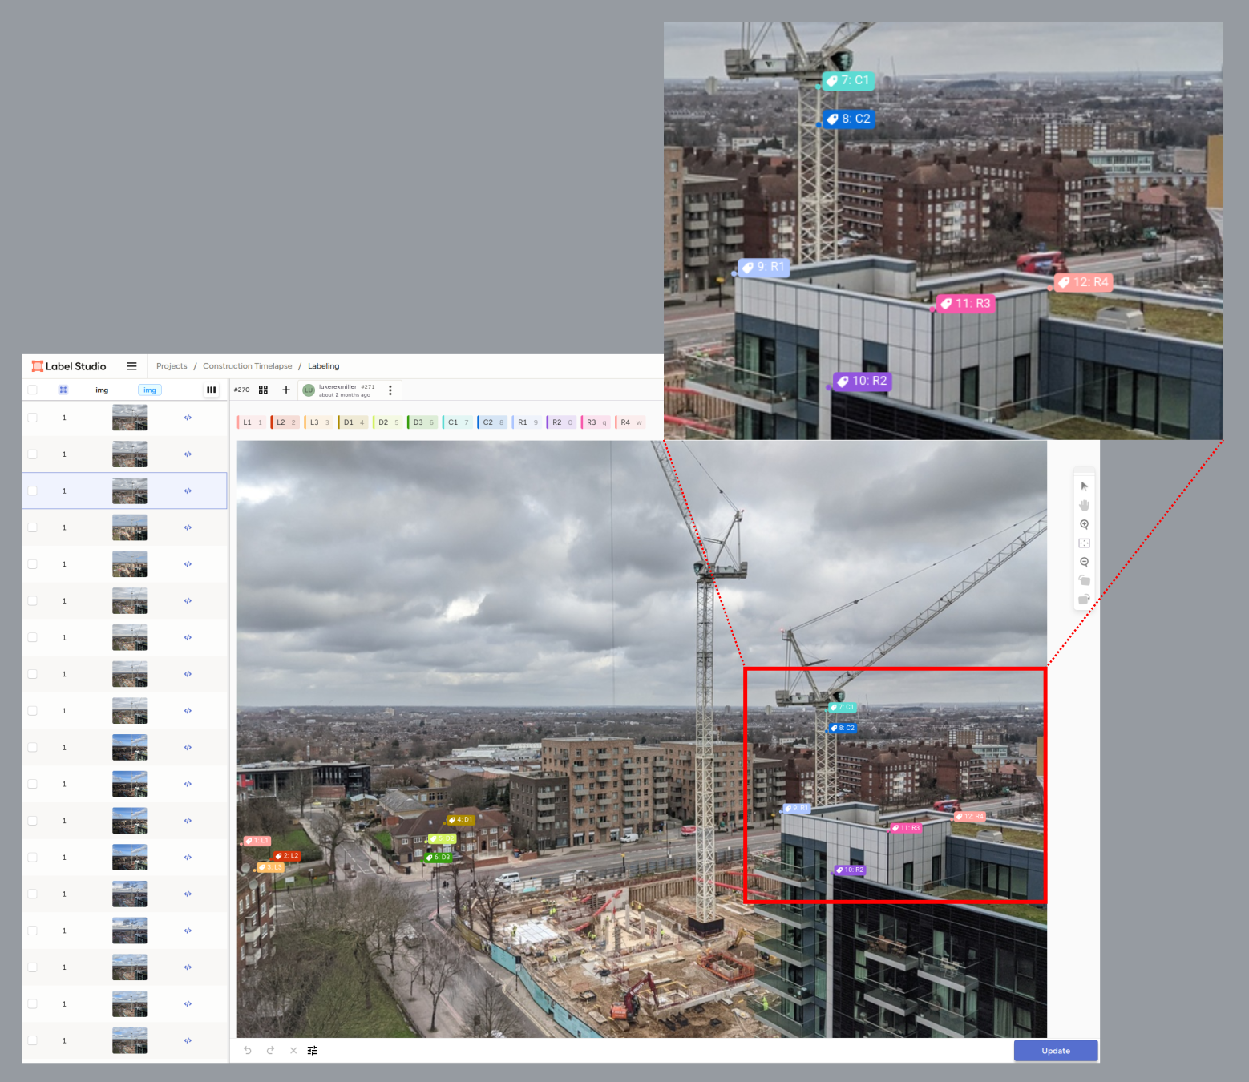Image resolution: width=1249 pixels, height=1082 pixels.
Task: Click the zoom in magnifier icon
Action: click(1084, 524)
